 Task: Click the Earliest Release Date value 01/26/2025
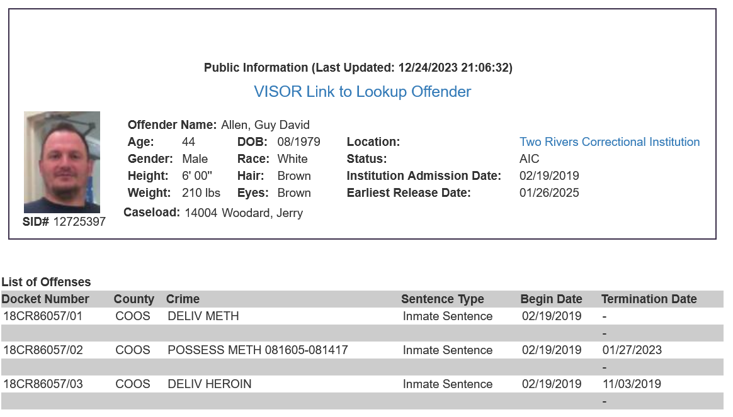[x=549, y=193]
